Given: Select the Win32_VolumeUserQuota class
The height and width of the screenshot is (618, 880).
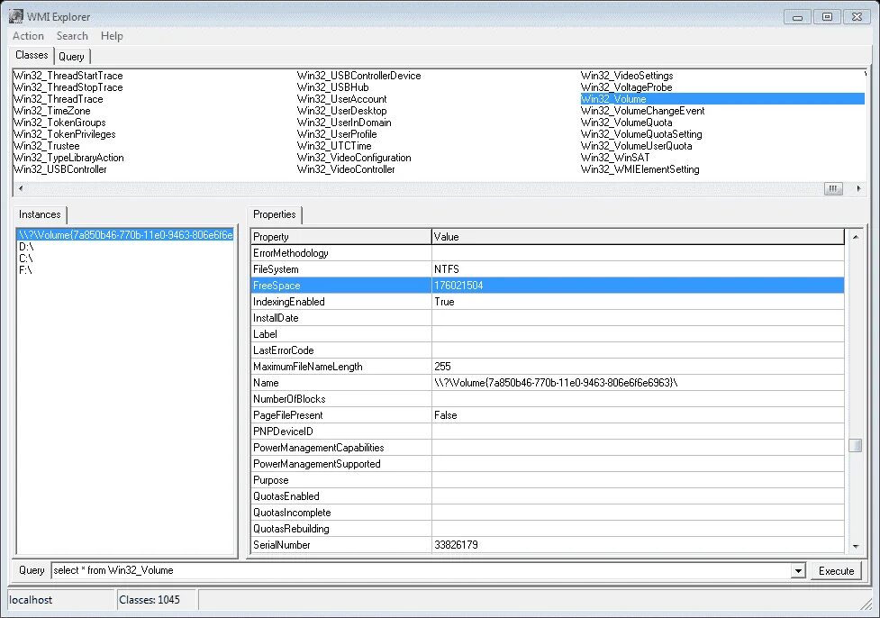Looking at the screenshot, I should pyautogui.click(x=637, y=146).
